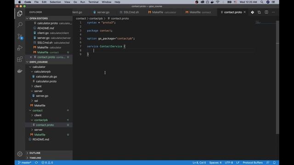Open the File menu
Screen dimensions: 294x165
pyautogui.click(x=36, y=2)
